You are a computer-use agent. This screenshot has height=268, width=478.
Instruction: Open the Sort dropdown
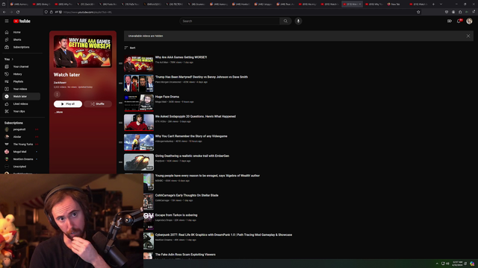pyautogui.click(x=130, y=48)
